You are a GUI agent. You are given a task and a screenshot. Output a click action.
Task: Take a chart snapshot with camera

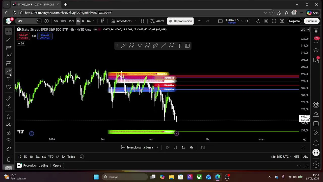282,21
